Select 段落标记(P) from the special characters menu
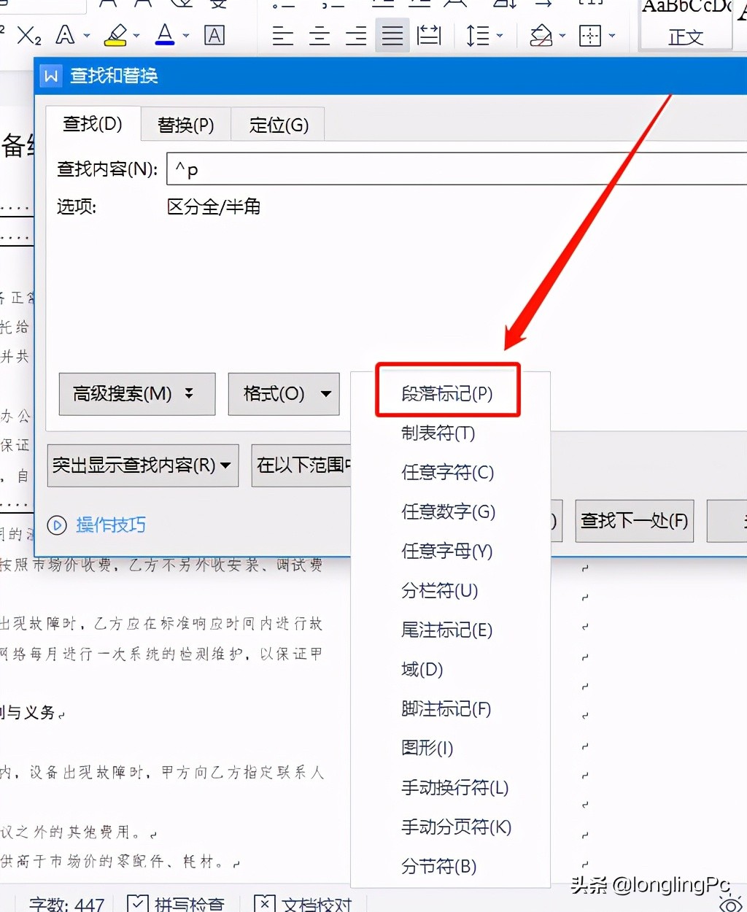The height and width of the screenshot is (912, 747). coord(446,392)
